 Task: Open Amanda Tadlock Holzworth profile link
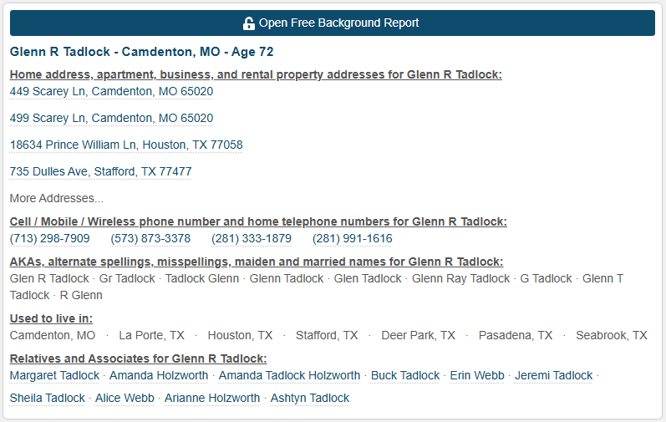click(289, 376)
